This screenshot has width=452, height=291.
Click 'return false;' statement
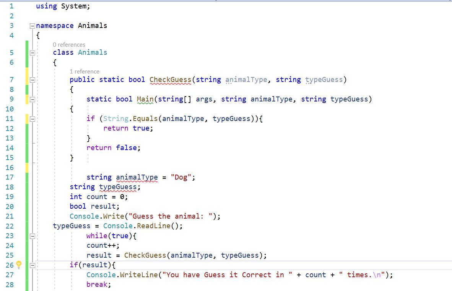pos(114,148)
